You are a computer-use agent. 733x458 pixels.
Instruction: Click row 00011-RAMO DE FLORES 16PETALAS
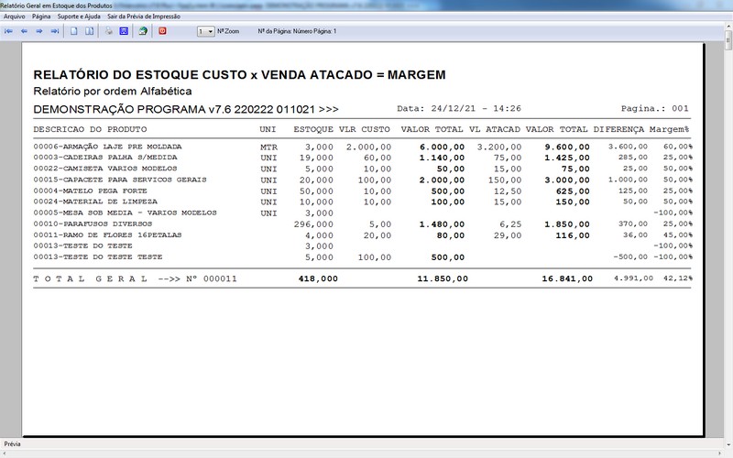pos(362,235)
